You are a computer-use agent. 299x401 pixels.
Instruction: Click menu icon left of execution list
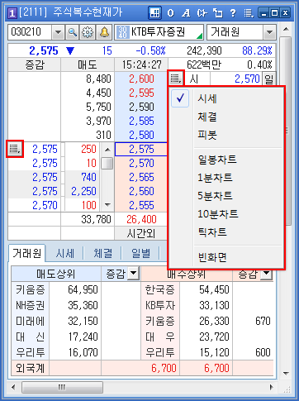[x=15, y=149]
